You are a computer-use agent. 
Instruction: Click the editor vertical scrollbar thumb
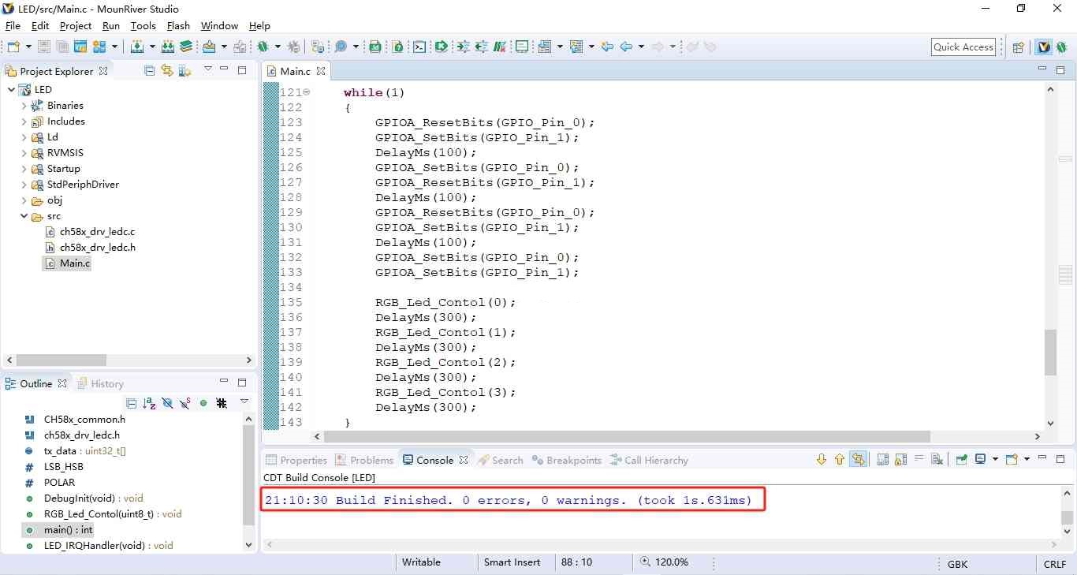[1050, 353]
